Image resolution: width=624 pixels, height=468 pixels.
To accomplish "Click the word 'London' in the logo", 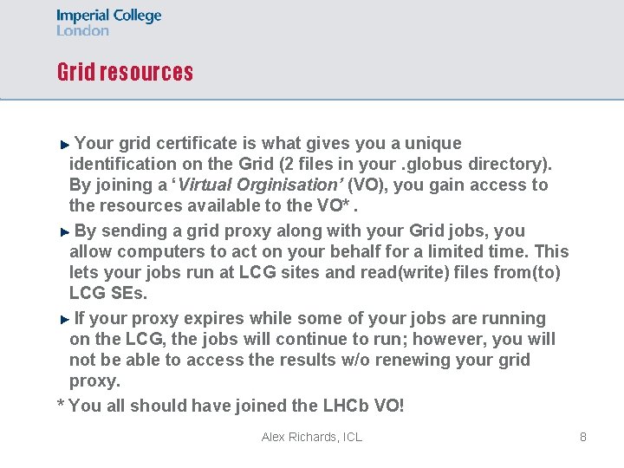I will click(82, 30).
